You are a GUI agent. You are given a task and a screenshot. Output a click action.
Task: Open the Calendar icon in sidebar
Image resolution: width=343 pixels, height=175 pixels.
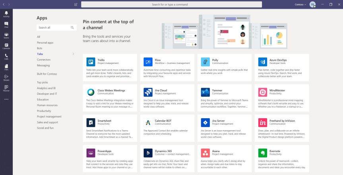[6, 46]
